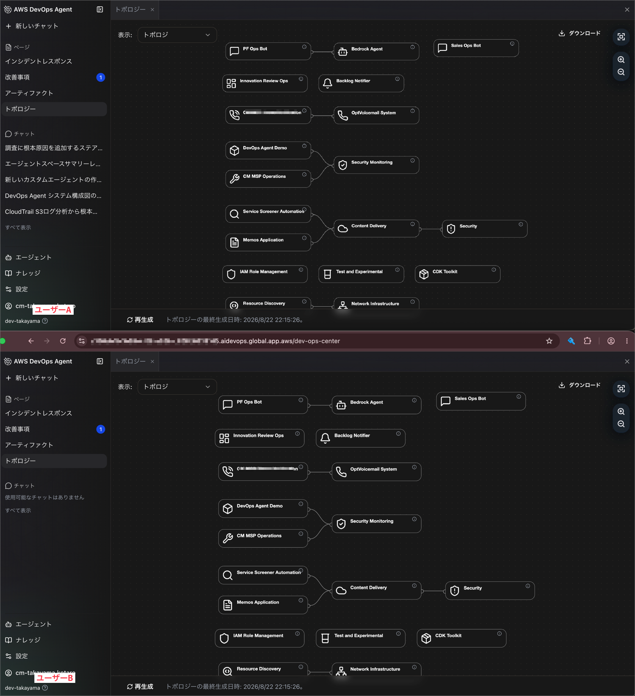Open アーティファクト page in lower sidebar

pos(54,445)
